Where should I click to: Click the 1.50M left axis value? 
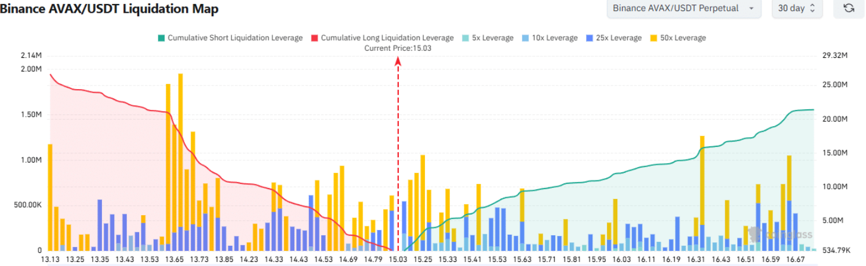point(30,114)
